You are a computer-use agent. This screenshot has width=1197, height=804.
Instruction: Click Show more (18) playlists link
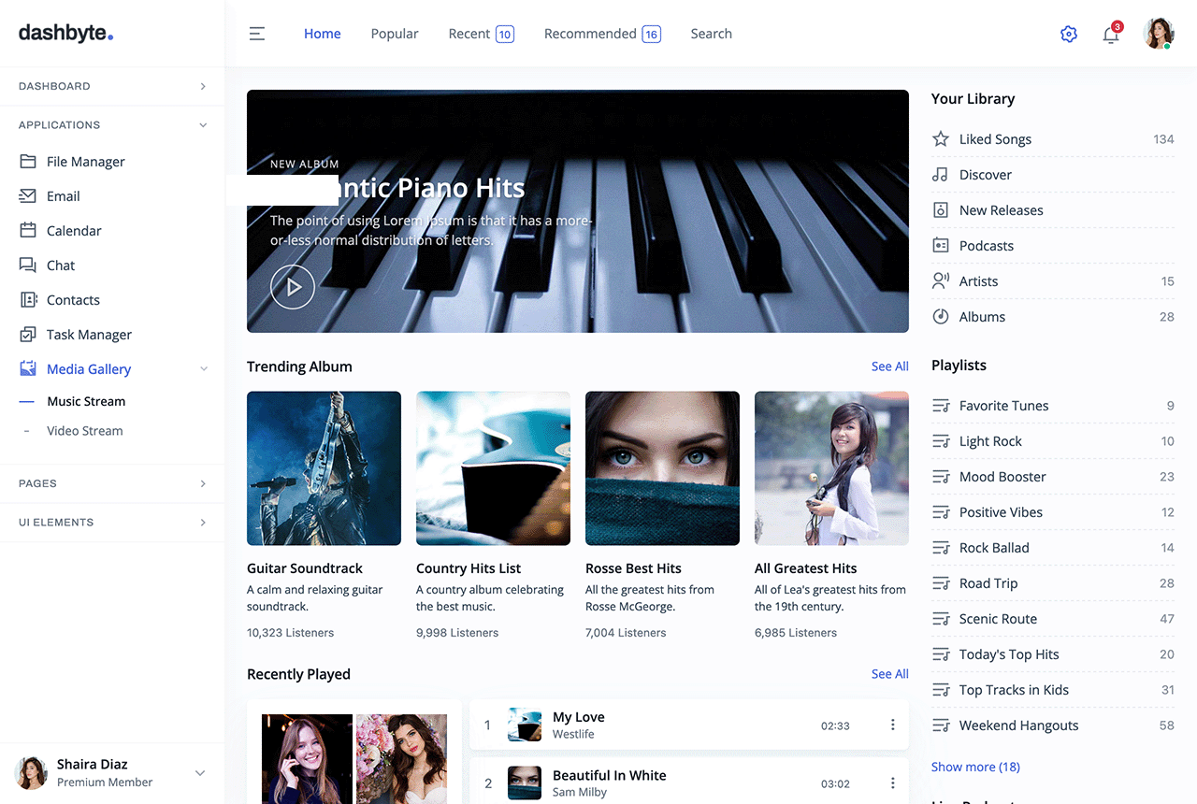click(975, 767)
